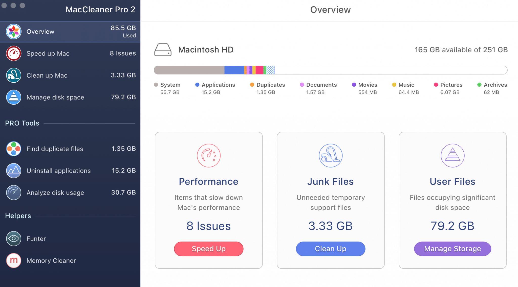Launch Funter eye icon helper
This screenshot has width=518, height=287.
click(14, 239)
